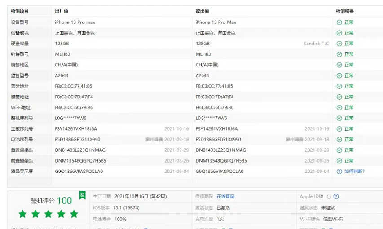Click the 出厂值 column header

point(62,11)
